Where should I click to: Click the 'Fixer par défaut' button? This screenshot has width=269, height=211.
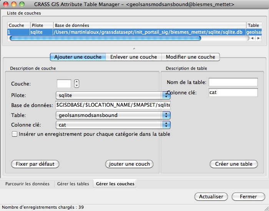(35, 164)
